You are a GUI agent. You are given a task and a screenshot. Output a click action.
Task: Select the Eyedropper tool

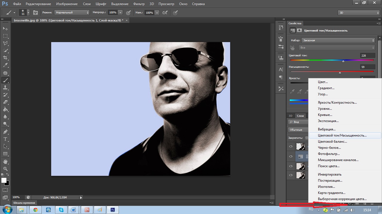5,65
